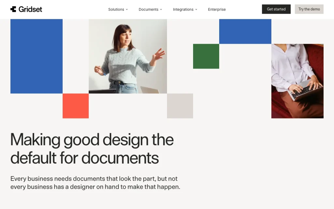The image size is (334, 209).
Task: Open the Gridset home link wordmark
Action: click(30, 9)
